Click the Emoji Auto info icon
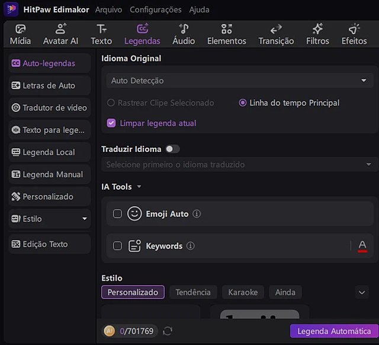Image resolution: width=379 pixels, height=345 pixels. click(x=197, y=214)
